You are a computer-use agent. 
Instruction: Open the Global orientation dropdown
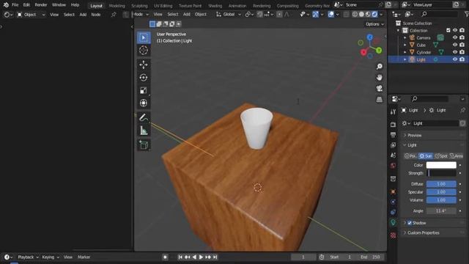tap(229, 14)
